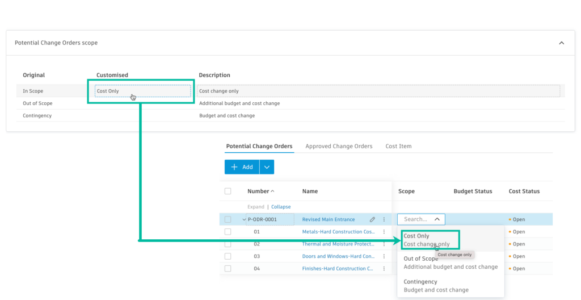Click the Expand link
Screen dimensions: 581x300
[x=256, y=207]
